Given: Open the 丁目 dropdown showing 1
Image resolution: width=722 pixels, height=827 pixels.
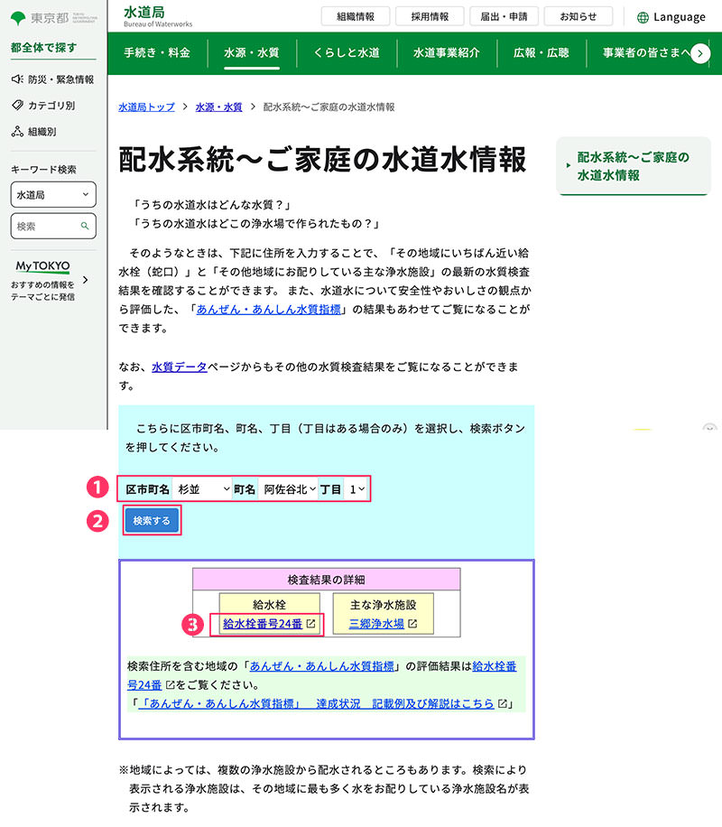Looking at the screenshot, I should coord(356,488).
